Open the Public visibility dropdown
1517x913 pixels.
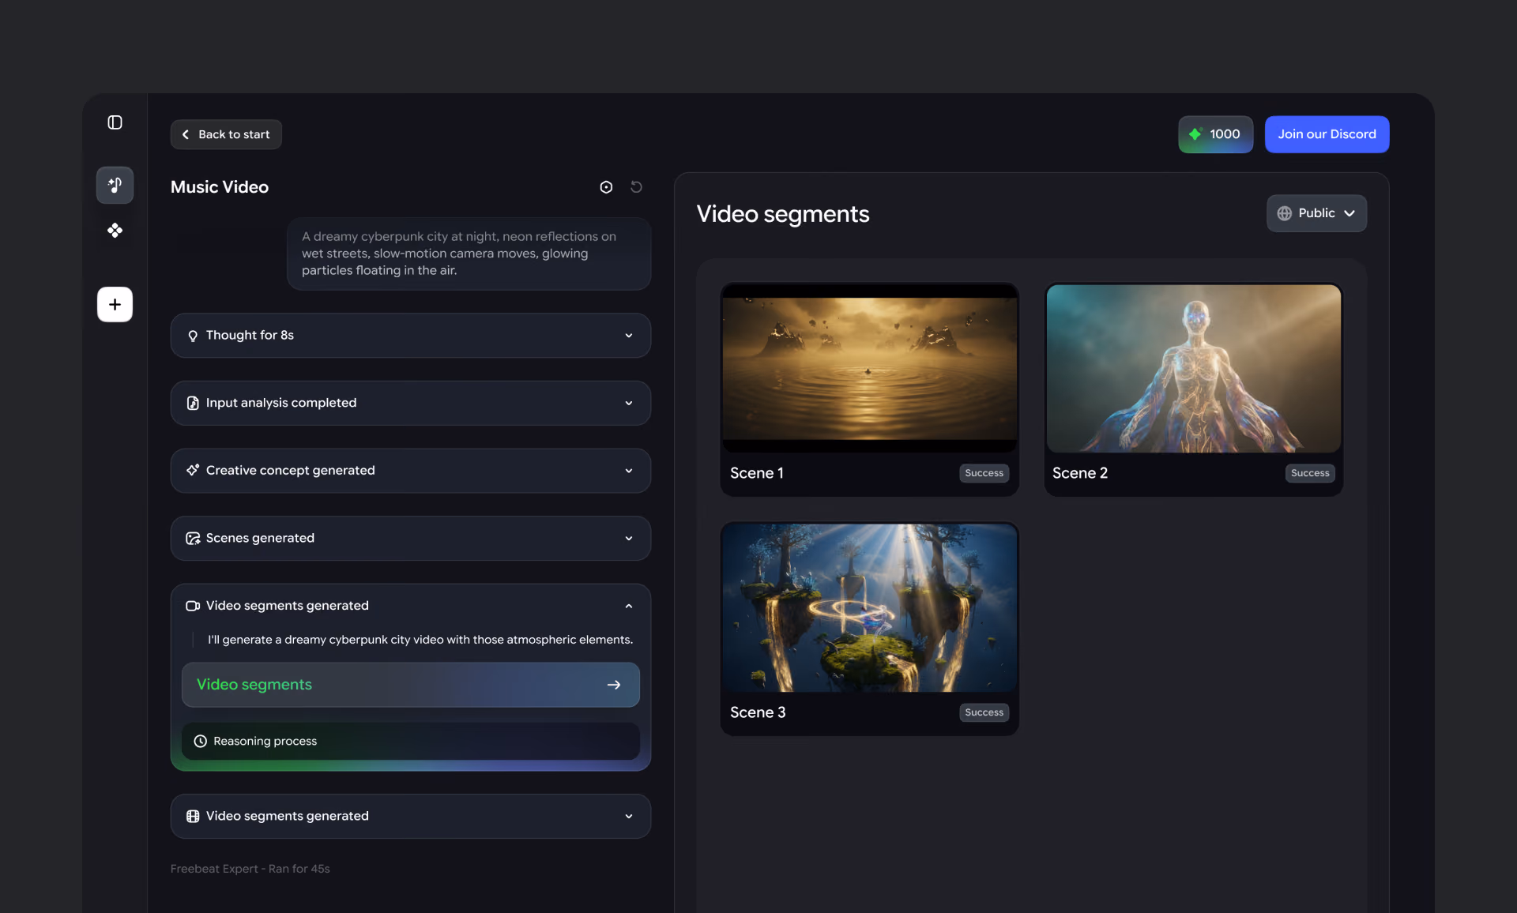(x=1316, y=213)
